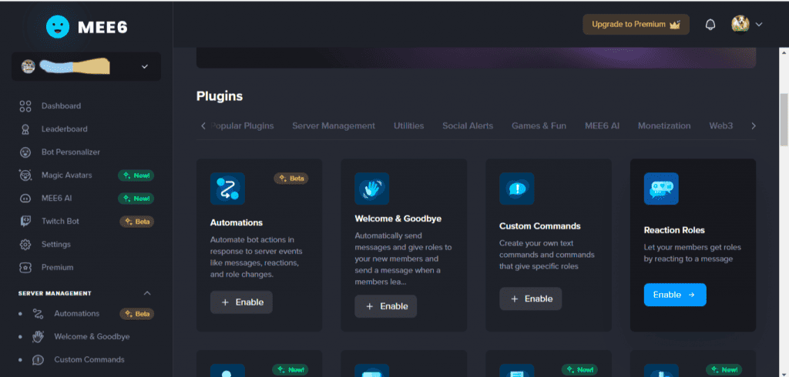Click the Bot Personalizer icon
The image size is (789, 377).
click(25, 152)
